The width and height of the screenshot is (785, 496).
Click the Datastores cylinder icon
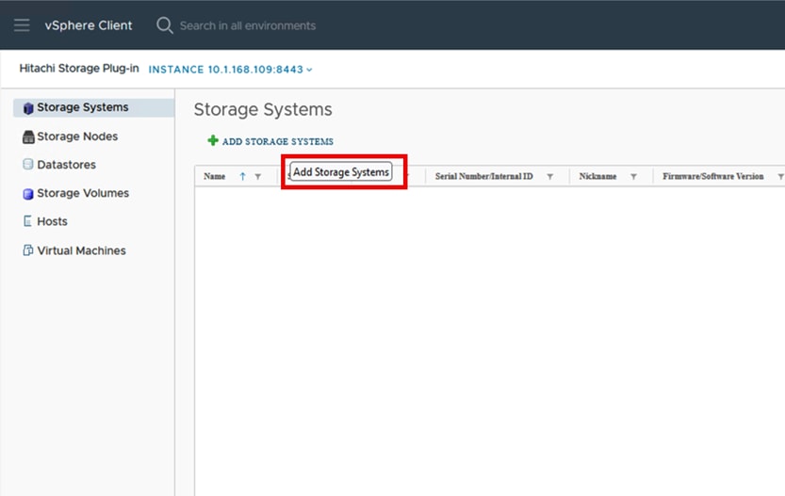[x=28, y=165]
